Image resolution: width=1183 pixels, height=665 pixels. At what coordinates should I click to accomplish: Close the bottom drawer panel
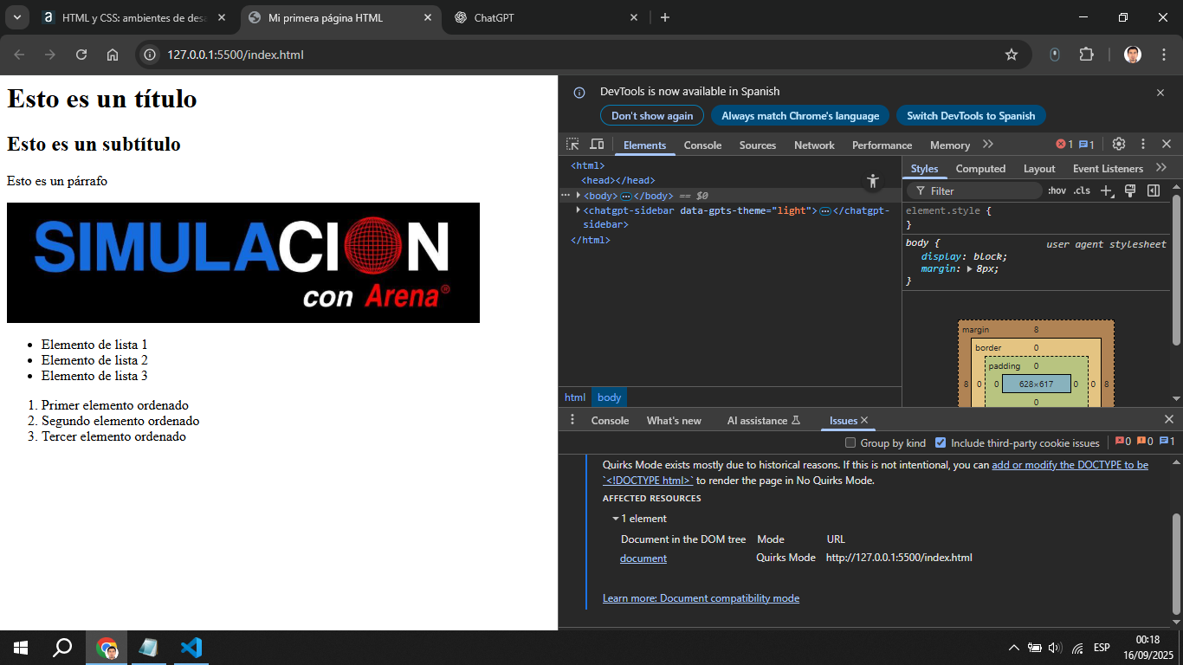1168,420
